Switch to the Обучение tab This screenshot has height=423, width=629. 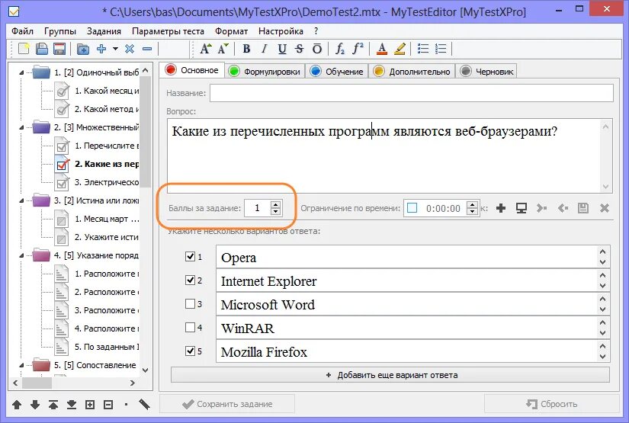(x=337, y=72)
